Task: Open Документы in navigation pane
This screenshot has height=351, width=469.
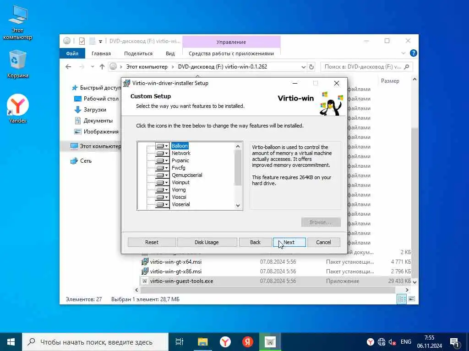Action: tap(93, 121)
